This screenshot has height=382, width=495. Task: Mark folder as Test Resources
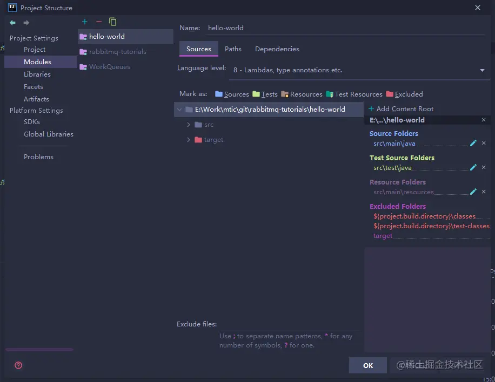click(x=354, y=94)
